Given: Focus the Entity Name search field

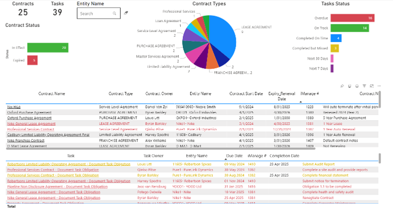Looking at the screenshot, I should tap(99, 13).
